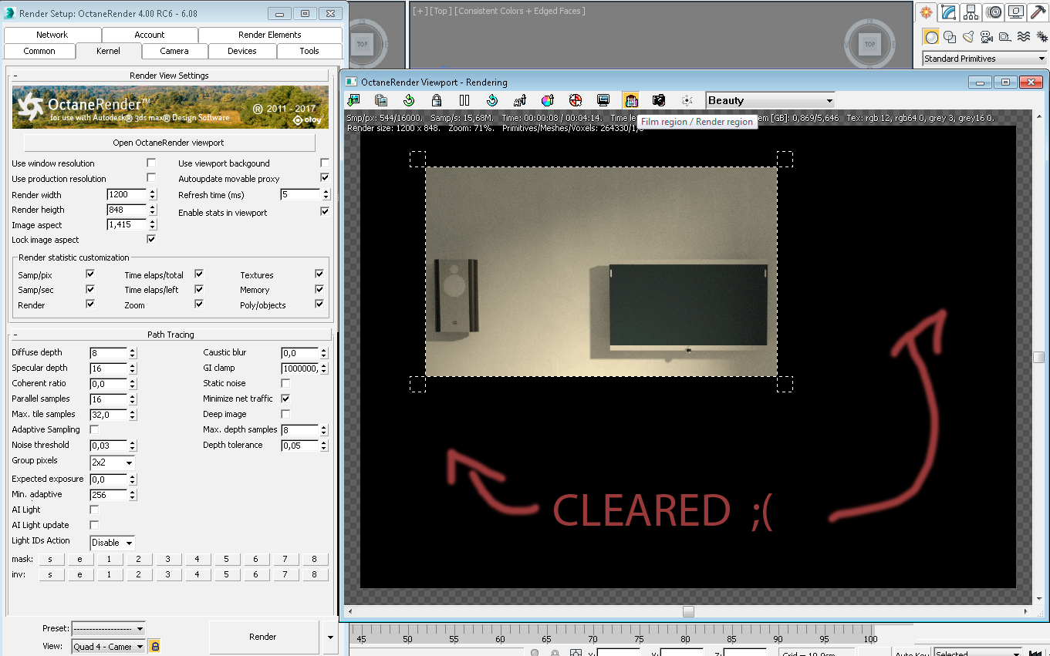Click the greyed sun icon beside Beauty dropdown

687,100
